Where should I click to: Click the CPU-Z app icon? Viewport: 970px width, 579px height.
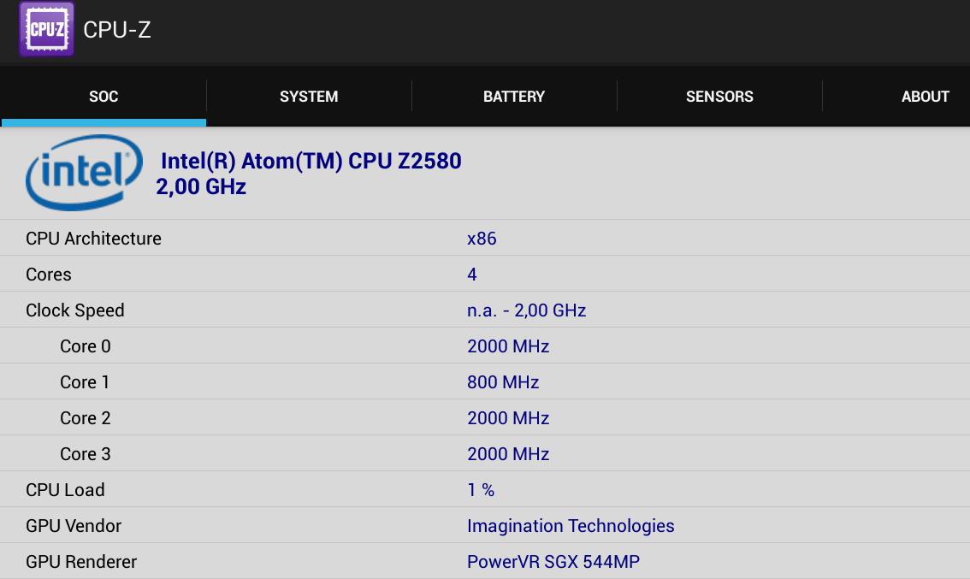click(47, 30)
